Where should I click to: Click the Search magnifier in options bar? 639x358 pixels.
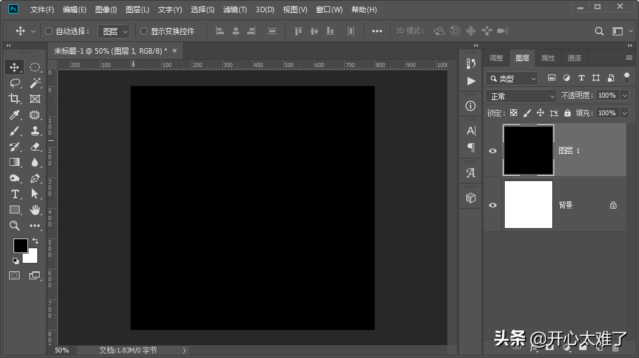click(x=599, y=31)
